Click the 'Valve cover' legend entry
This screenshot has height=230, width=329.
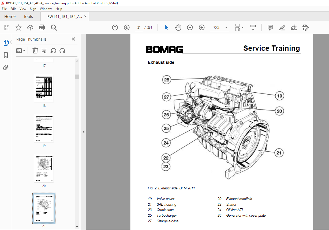pyautogui.click(x=165, y=199)
